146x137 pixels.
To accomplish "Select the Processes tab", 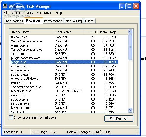I will [x=33, y=20].
